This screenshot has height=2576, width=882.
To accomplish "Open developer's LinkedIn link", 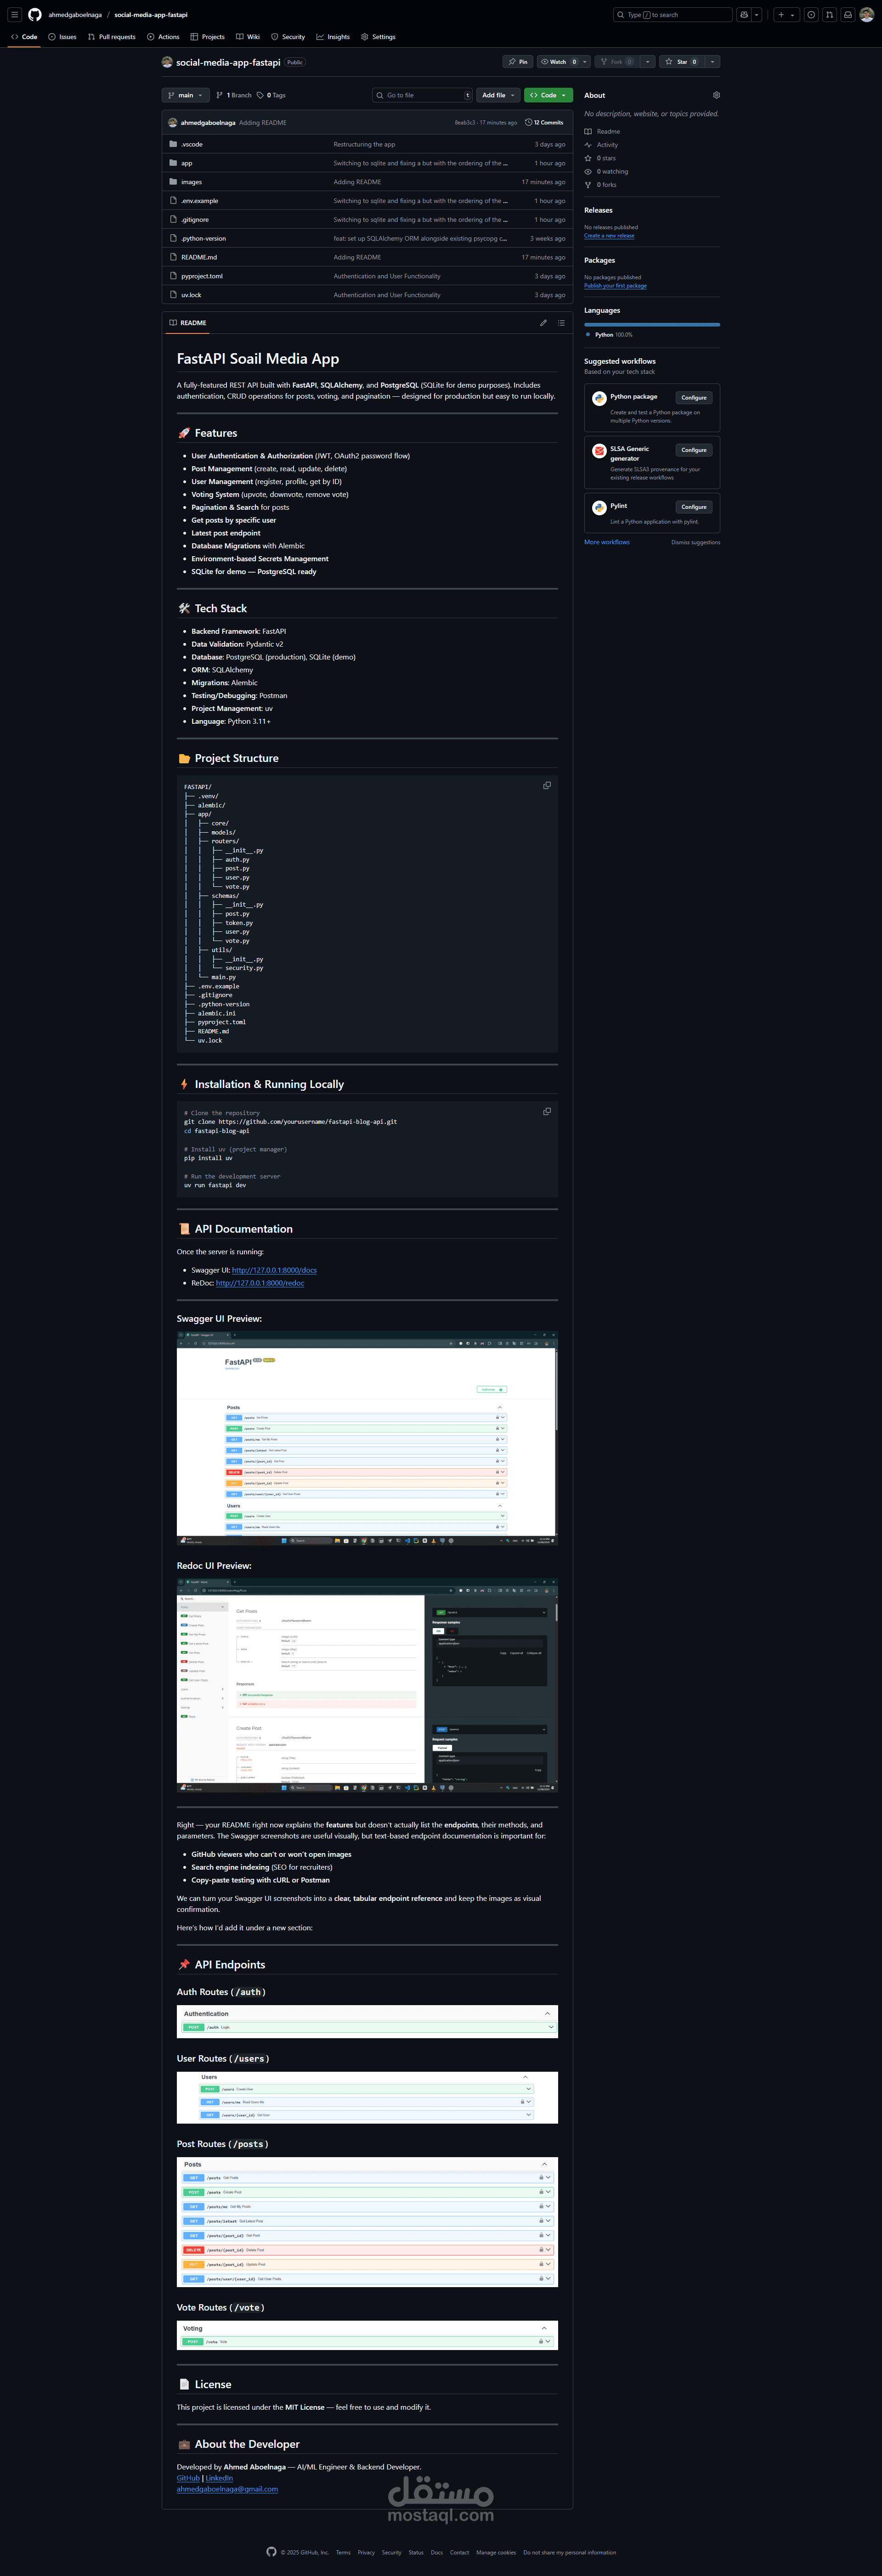I will click(219, 2478).
